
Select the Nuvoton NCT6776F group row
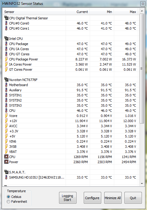tap(70, 80)
